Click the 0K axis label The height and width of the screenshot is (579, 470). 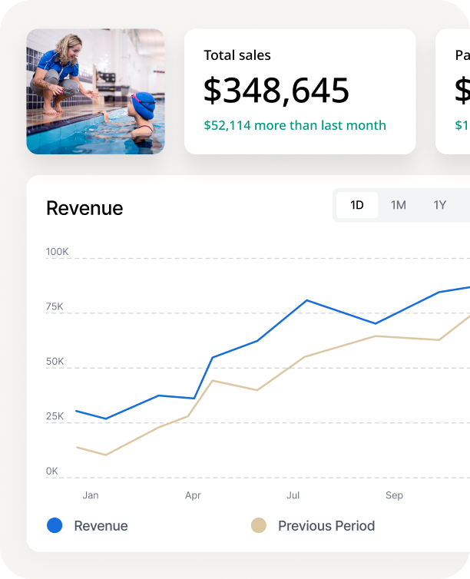[51, 471]
